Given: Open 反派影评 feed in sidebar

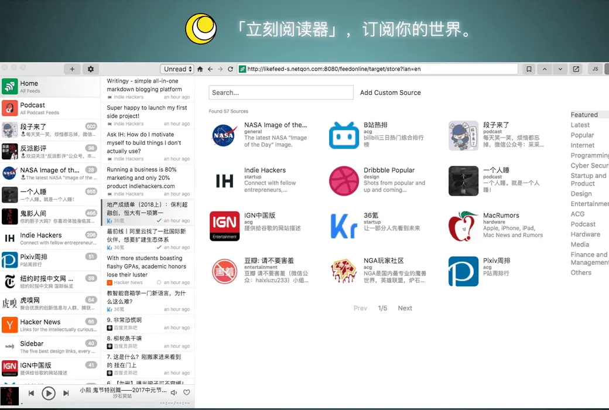Looking at the screenshot, I should 50,152.
